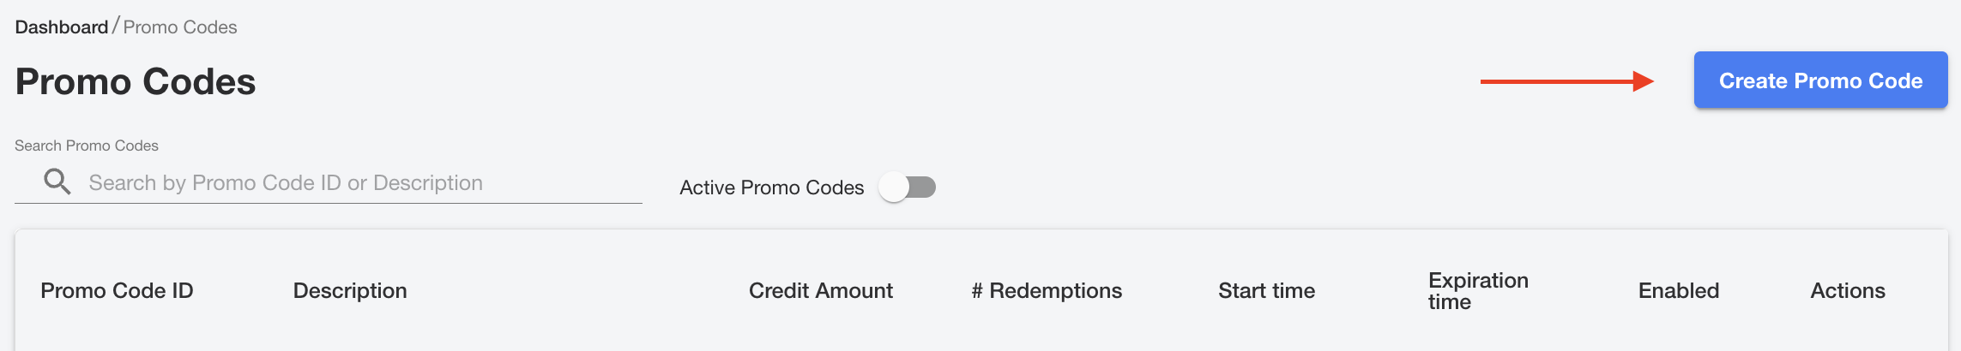Sort by Description column header
The image size is (1961, 351).
350,291
